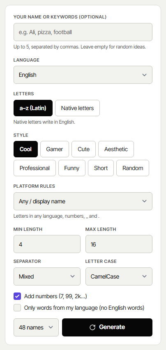This screenshot has width=166, height=350.
Task: Open the 48 names count dropdown
Action: tap(36, 327)
